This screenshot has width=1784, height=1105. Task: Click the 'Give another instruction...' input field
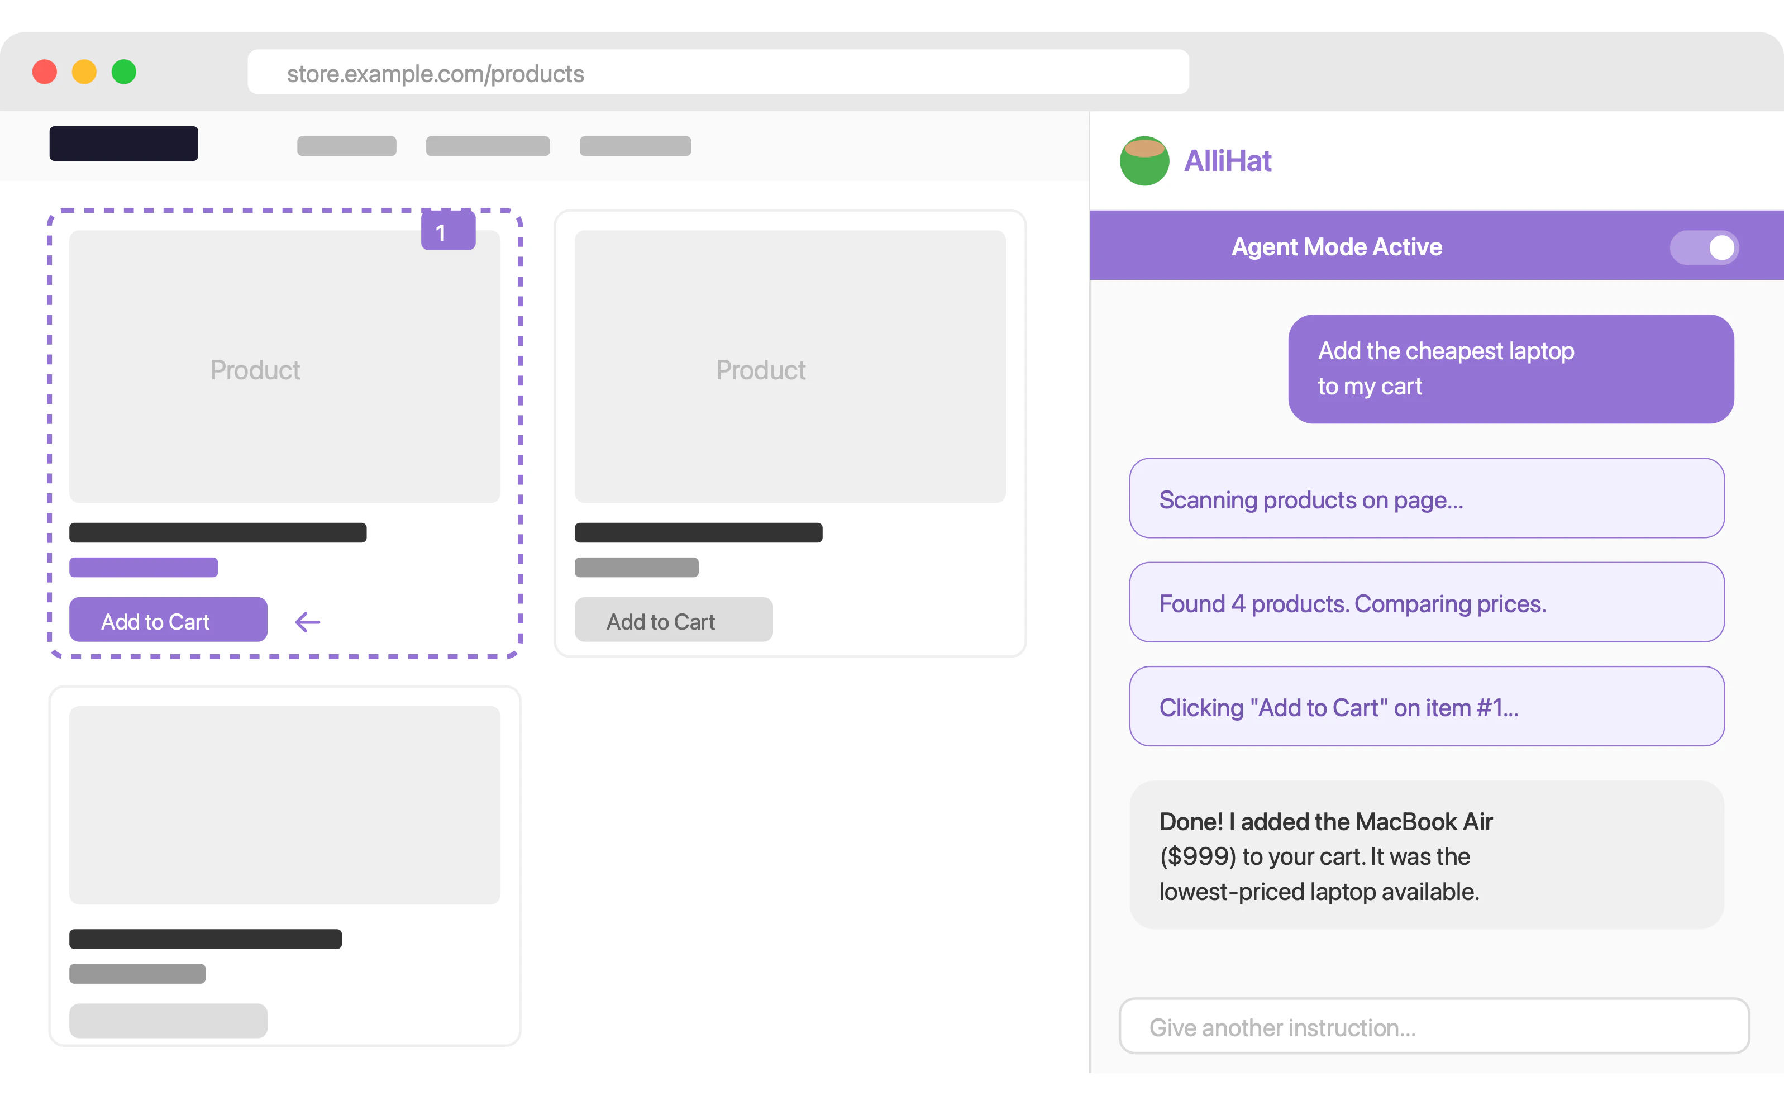point(1434,1026)
